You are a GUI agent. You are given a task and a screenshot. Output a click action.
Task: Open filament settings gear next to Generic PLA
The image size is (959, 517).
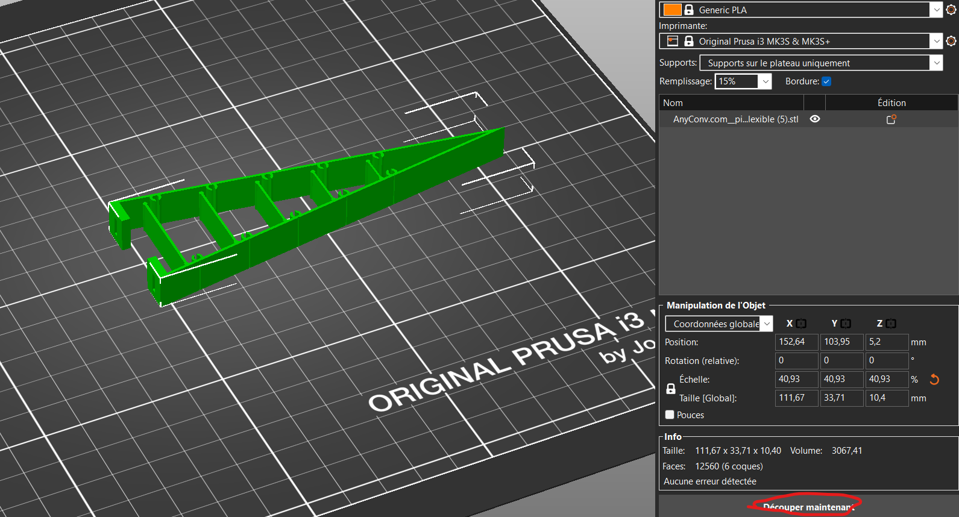pyautogui.click(x=951, y=10)
